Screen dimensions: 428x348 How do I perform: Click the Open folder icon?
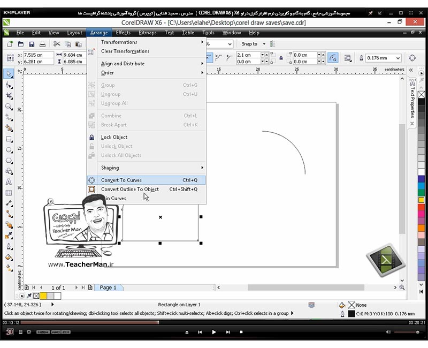tap(21, 44)
